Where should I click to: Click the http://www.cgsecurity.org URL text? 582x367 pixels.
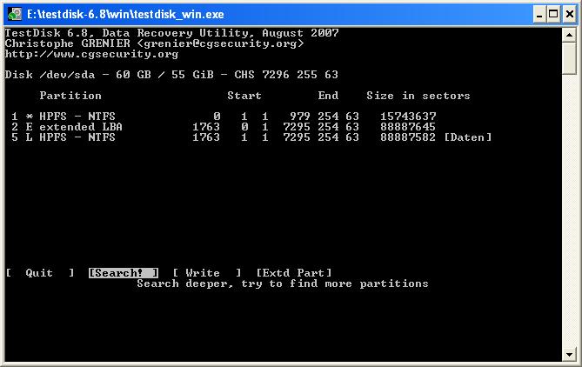pyautogui.click(x=91, y=54)
